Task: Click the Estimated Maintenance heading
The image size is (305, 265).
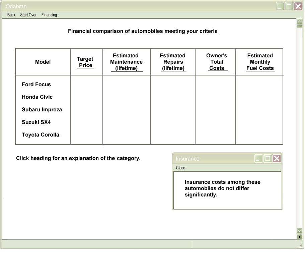Action: (126, 62)
